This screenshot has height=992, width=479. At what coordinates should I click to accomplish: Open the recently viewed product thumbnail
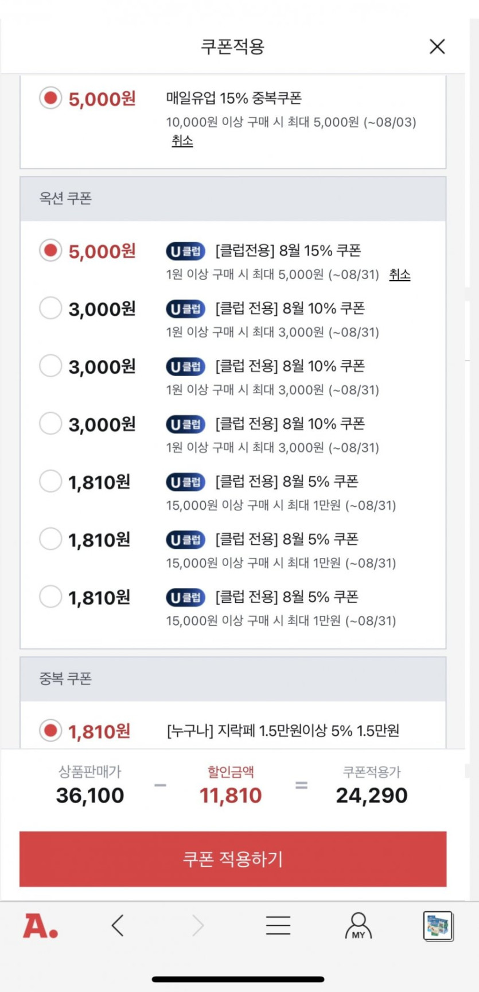point(438,925)
